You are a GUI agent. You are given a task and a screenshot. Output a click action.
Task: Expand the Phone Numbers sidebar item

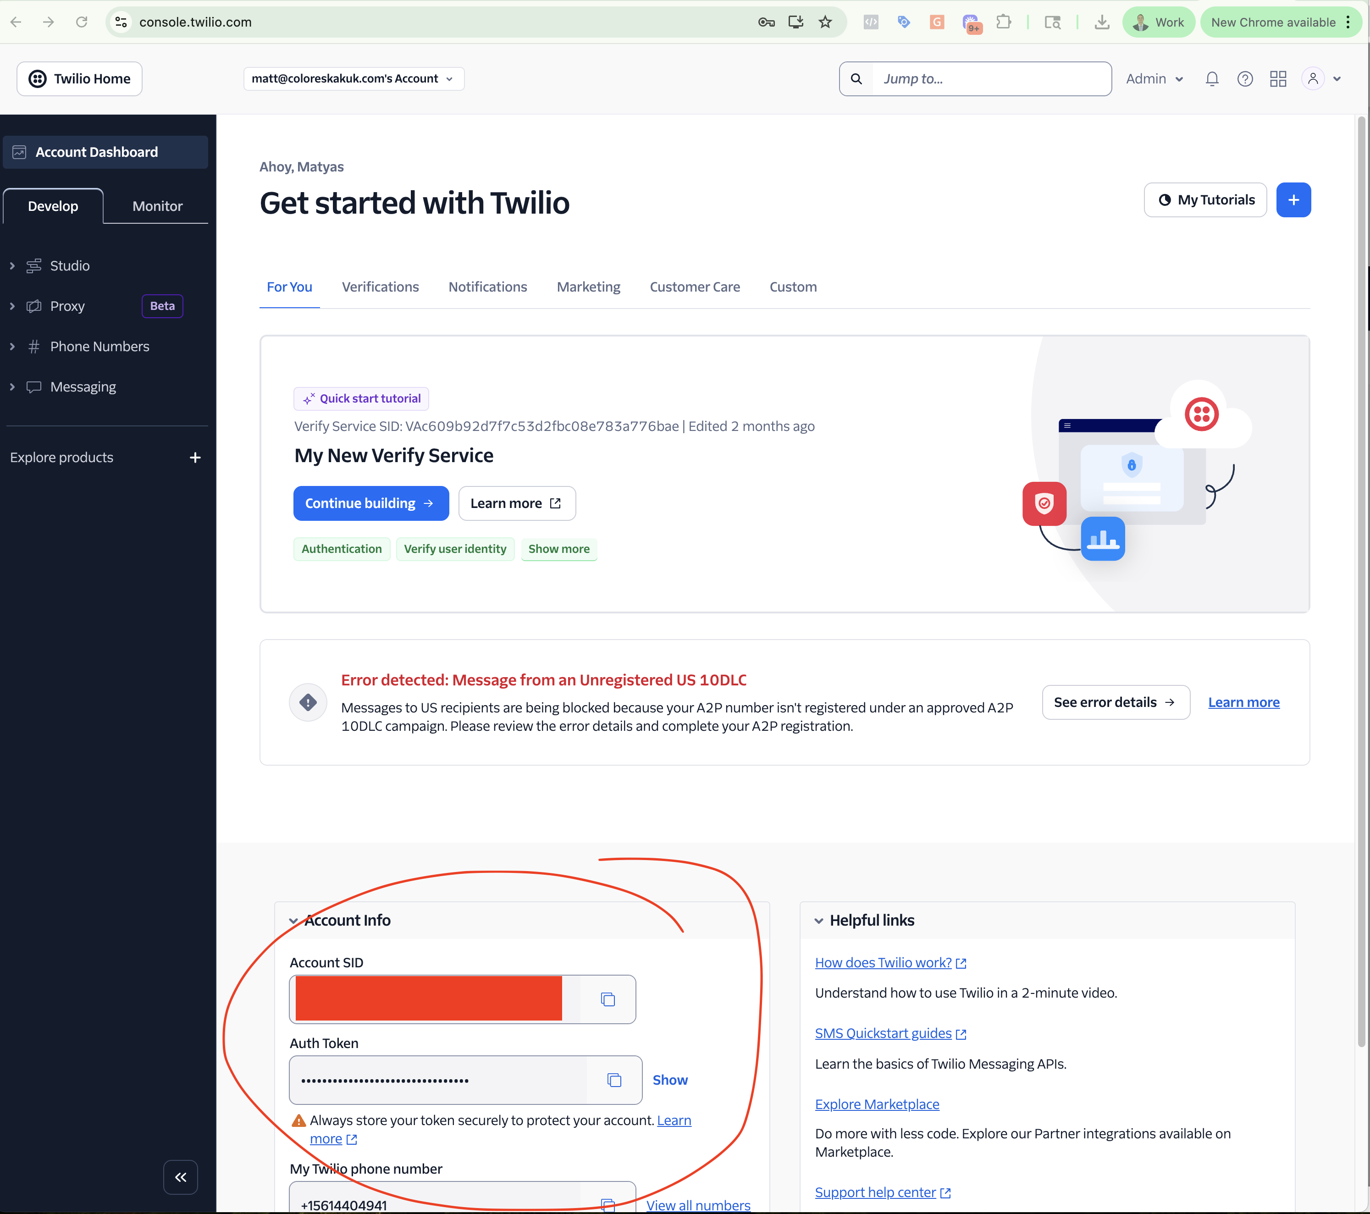pos(99,347)
